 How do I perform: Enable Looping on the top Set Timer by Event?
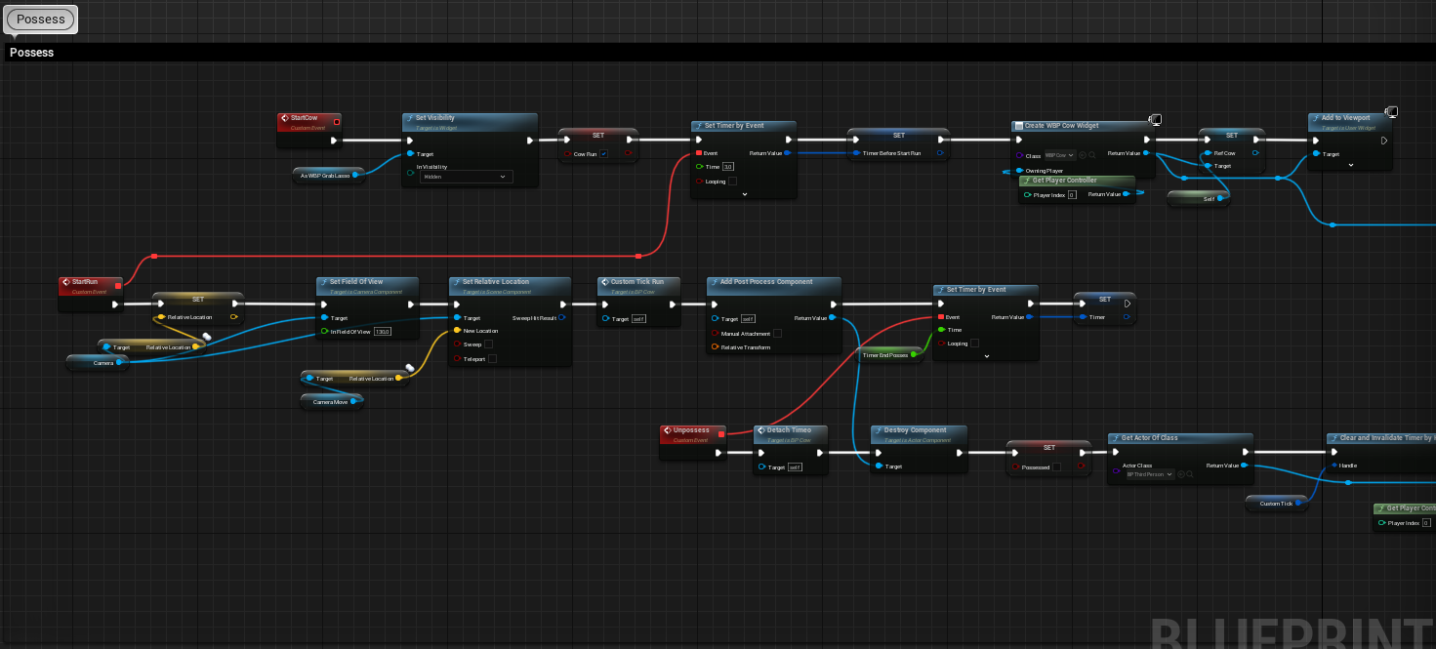[732, 182]
